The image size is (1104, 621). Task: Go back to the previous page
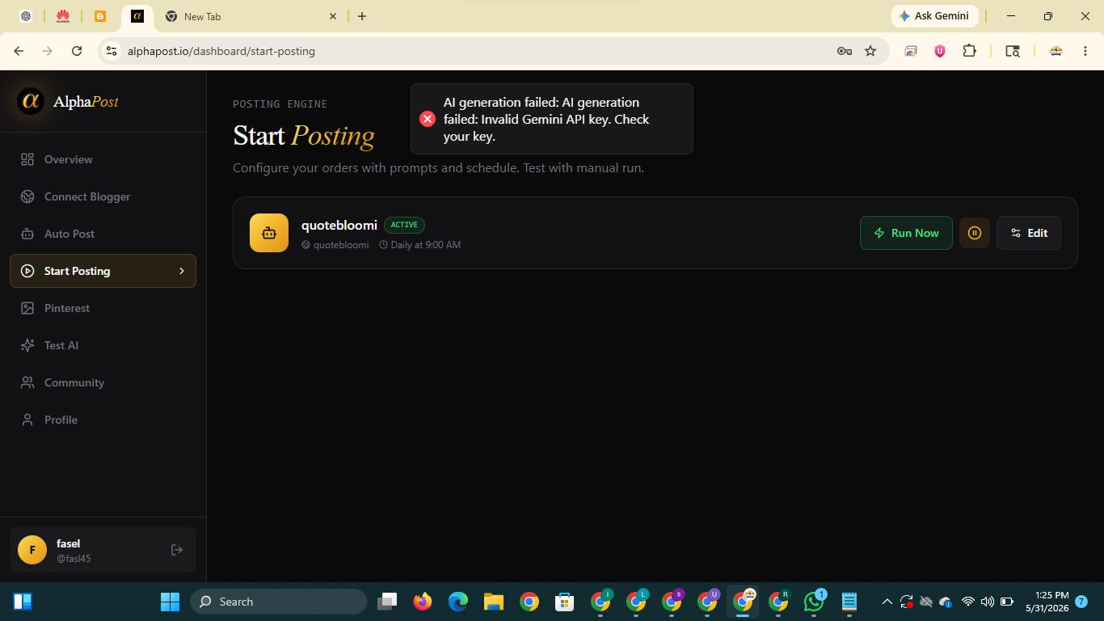pos(19,51)
